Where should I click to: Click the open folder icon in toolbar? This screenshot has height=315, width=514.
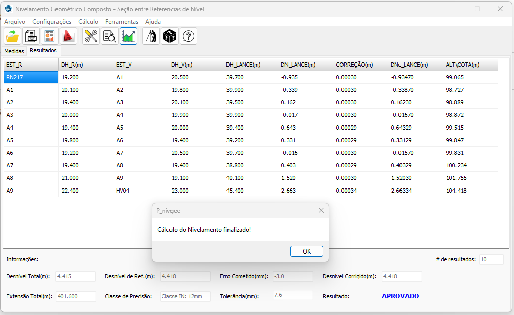coord(13,36)
